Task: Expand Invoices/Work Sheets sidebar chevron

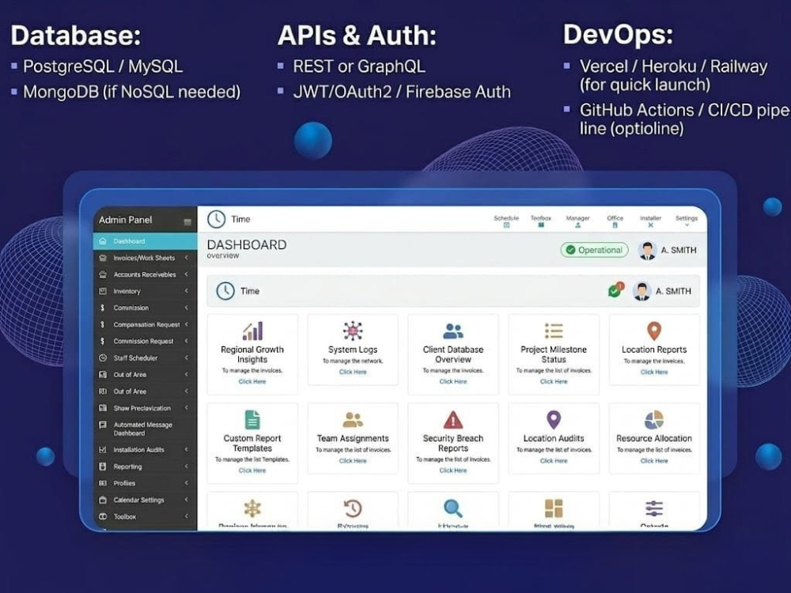Action: (x=187, y=258)
